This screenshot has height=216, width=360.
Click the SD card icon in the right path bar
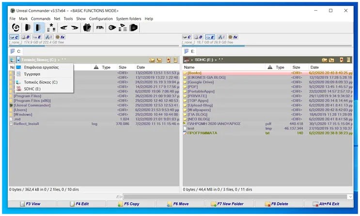coord(187,60)
